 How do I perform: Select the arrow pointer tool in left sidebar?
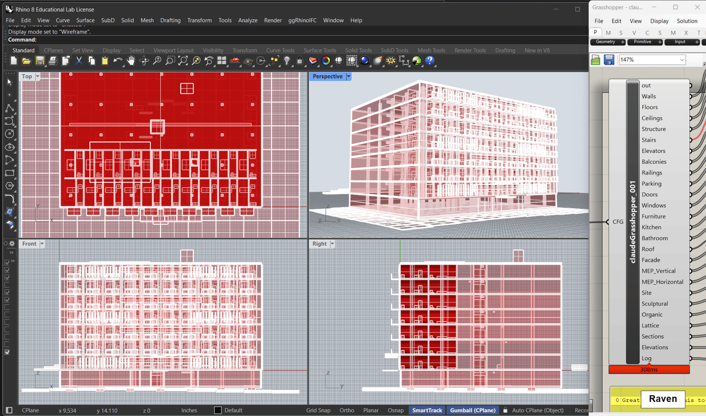9,82
